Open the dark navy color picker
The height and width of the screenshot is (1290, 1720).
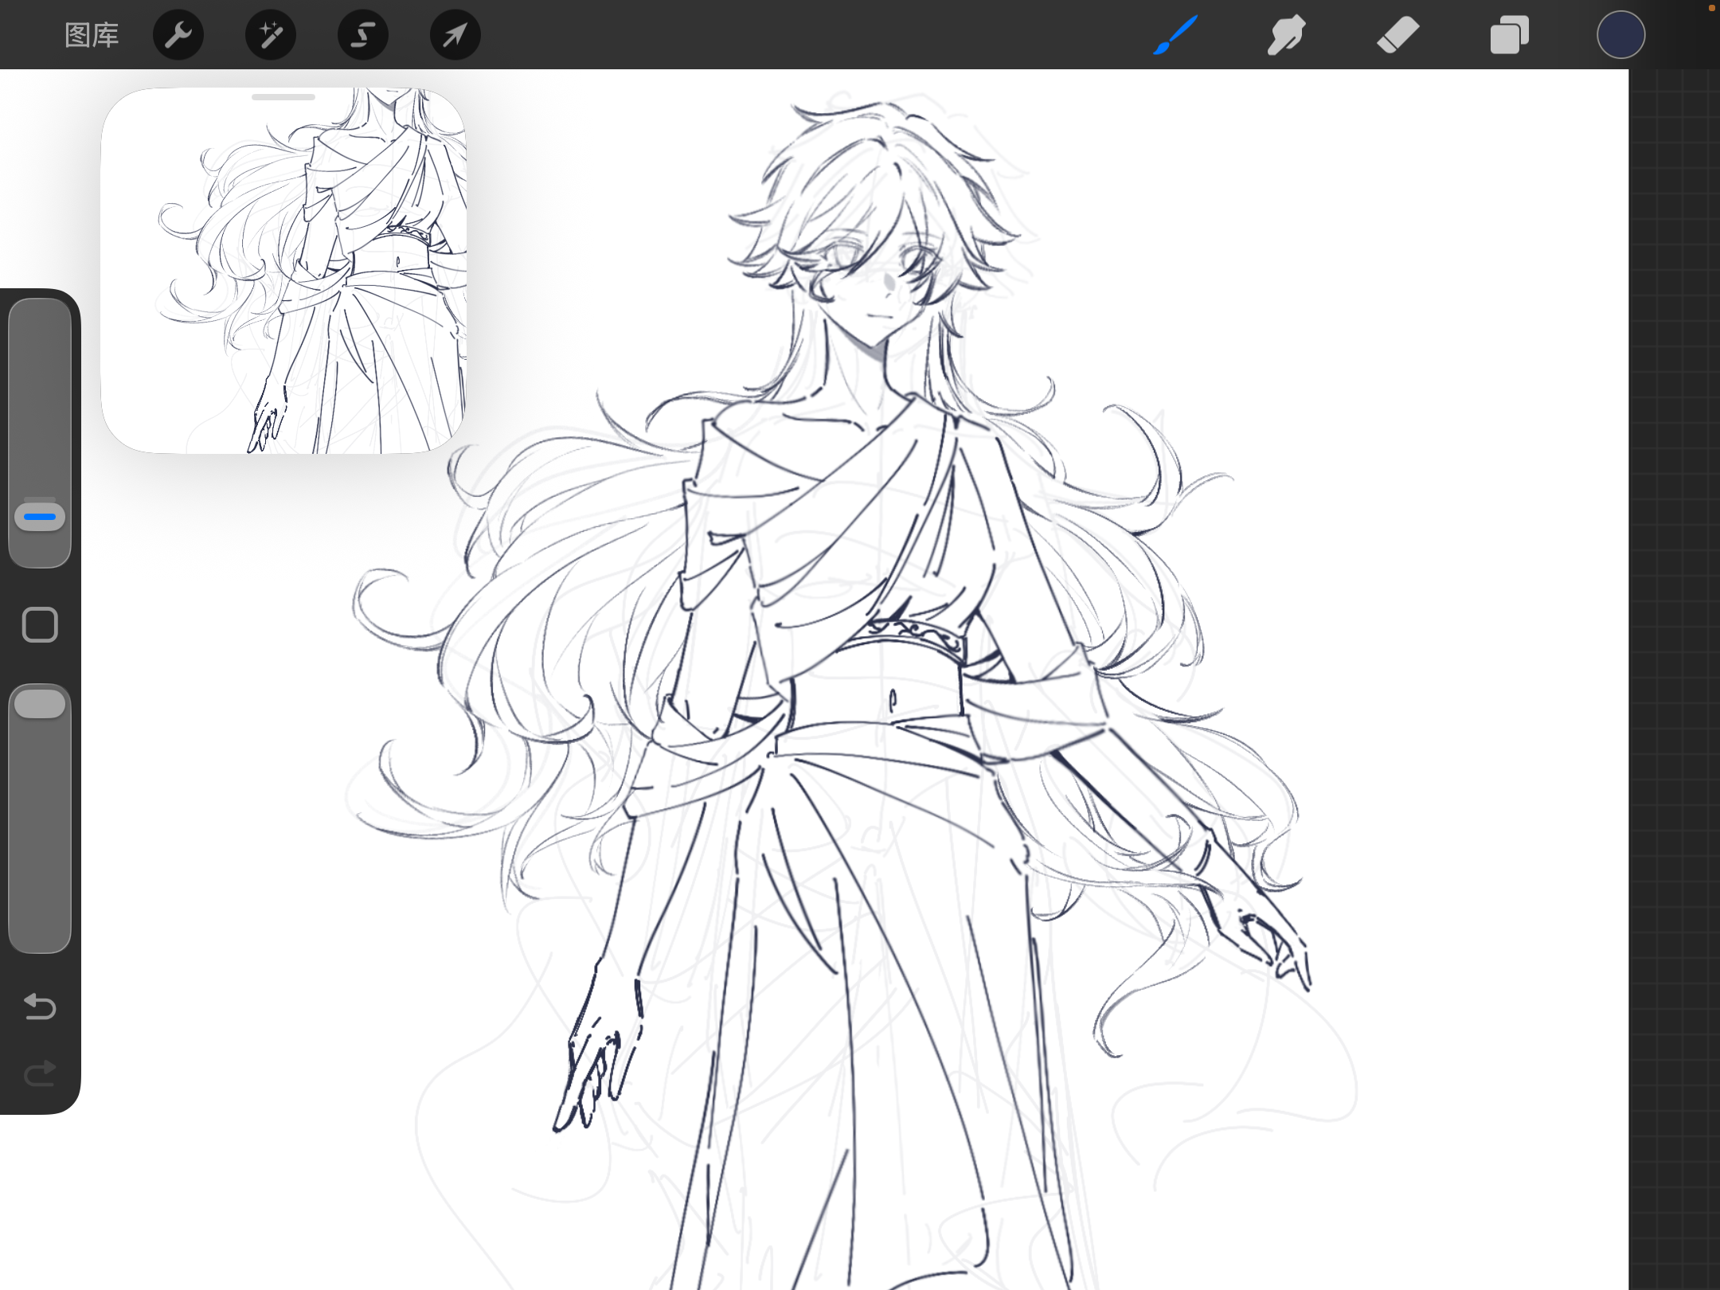[1620, 35]
